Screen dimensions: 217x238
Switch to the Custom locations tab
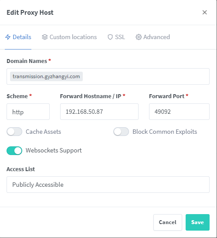[x=69, y=37]
